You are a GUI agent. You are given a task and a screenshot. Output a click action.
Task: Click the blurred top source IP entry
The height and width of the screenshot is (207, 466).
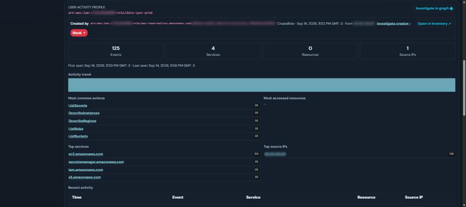[275, 154]
